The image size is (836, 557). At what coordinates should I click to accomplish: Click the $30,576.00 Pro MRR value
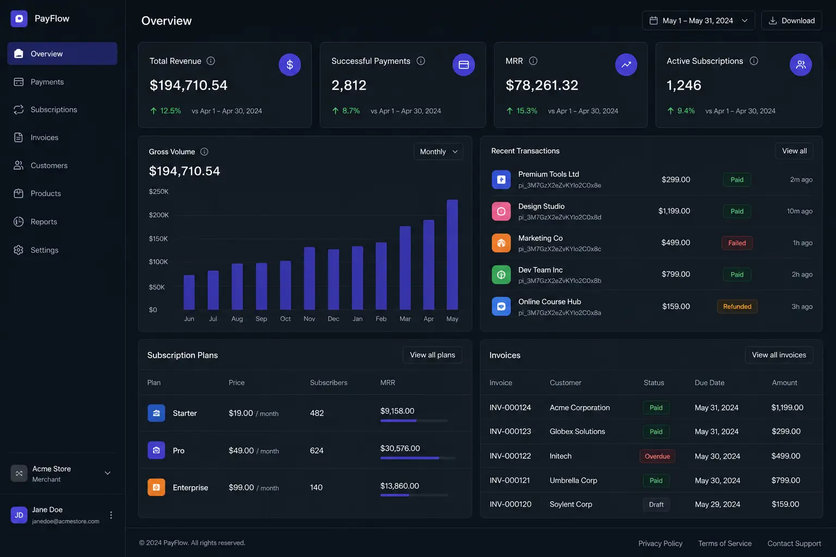click(x=400, y=448)
